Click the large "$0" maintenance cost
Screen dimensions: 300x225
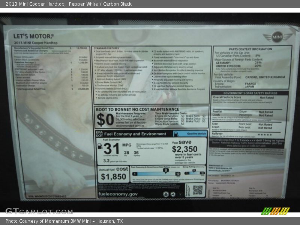point(105,120)
